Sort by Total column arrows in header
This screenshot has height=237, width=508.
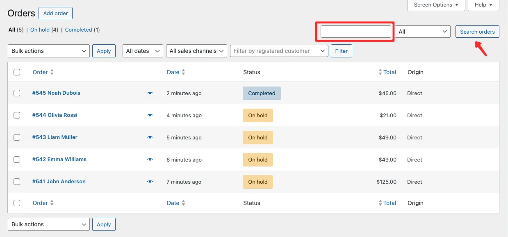point(380,72)
